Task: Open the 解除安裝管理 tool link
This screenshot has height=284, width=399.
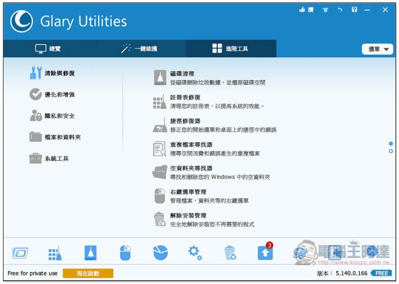Action: point(189,216)
